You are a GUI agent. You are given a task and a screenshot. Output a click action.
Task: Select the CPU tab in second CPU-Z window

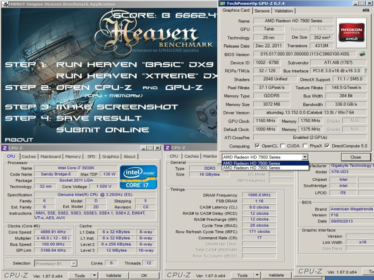[174, 156]
